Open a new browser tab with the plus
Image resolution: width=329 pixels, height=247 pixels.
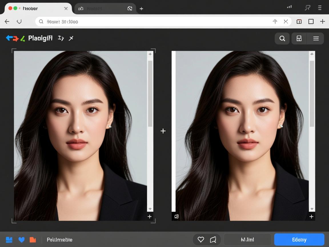coord(141,9)
